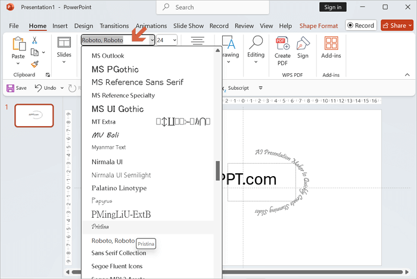Screen dimensions: 417x279
Task: Collapse the ribbon with the chevron
Action: pyautogui.click(x=407, y=75)
